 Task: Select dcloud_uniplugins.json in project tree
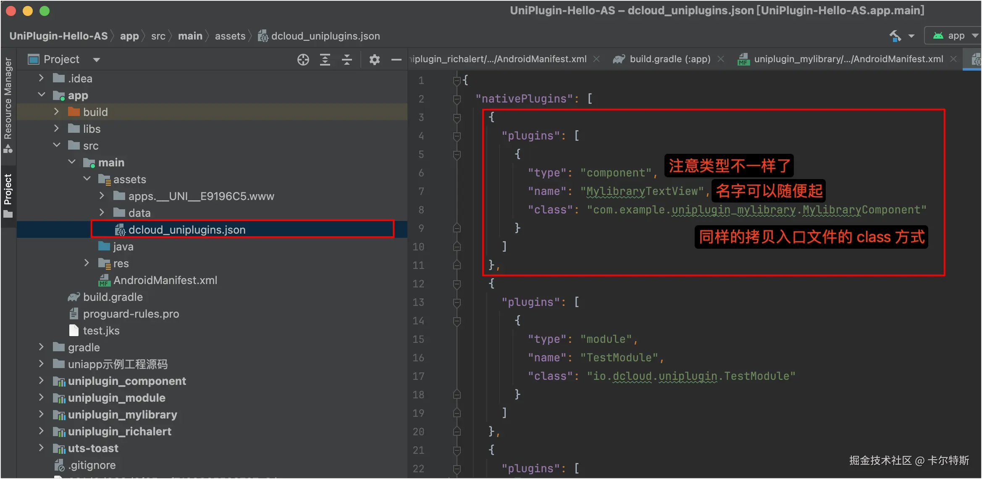point(186,230)
